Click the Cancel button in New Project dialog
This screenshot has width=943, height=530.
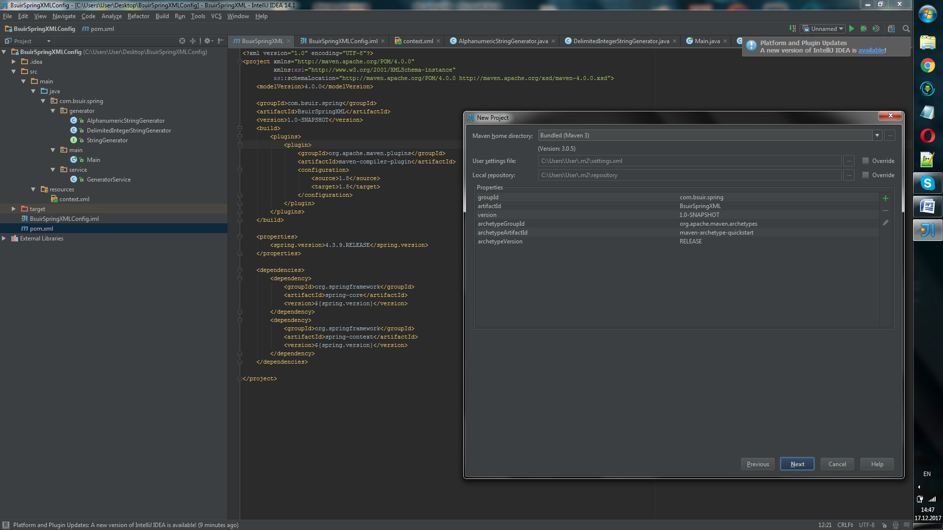tap(836, 463)
